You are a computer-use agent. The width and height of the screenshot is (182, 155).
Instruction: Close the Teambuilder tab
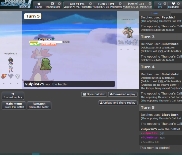coord(59,3)
